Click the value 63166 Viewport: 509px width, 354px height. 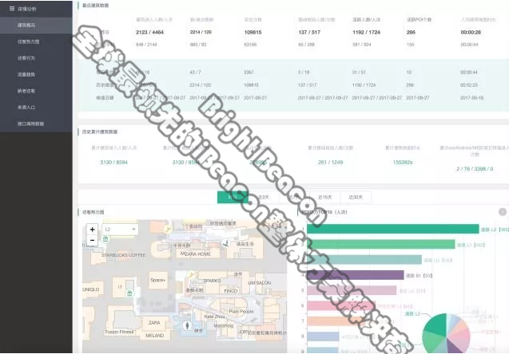[250, 45]
